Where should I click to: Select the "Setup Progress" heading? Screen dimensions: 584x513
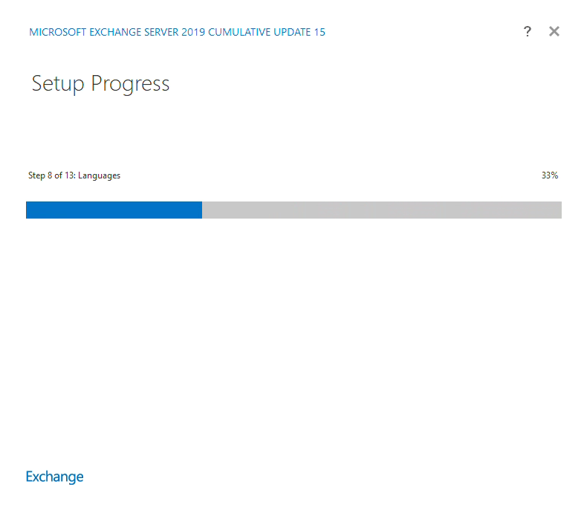(x=100, y=83)
